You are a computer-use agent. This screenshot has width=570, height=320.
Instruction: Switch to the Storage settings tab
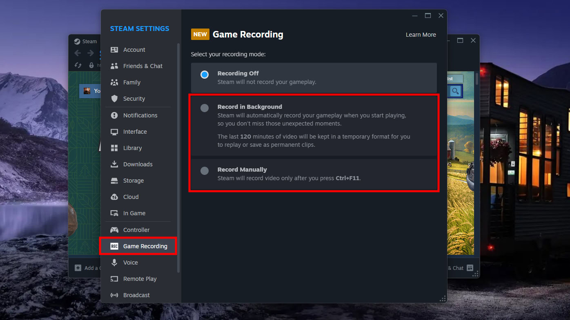pyautogui.click(x=133, y=181)
